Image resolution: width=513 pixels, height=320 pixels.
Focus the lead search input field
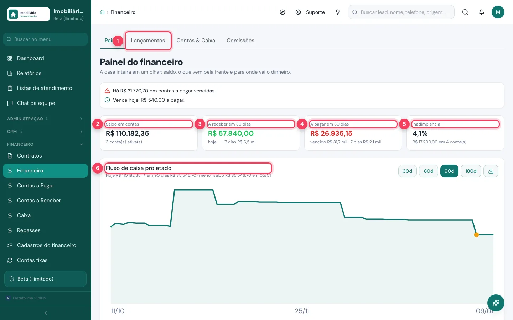pos(401,12)
